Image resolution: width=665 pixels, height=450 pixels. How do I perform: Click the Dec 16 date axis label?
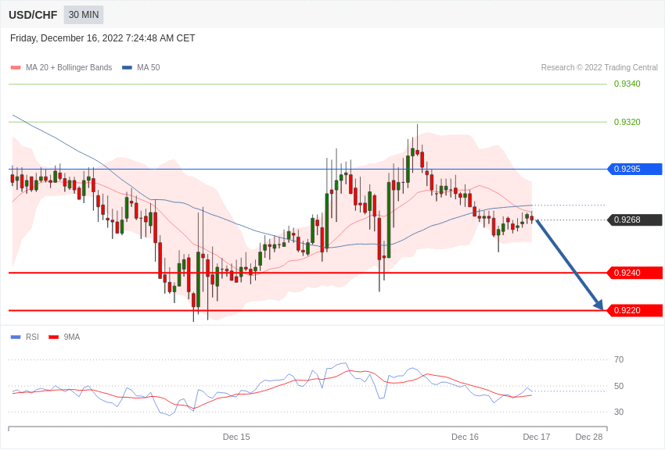click(x=465, y=437)
